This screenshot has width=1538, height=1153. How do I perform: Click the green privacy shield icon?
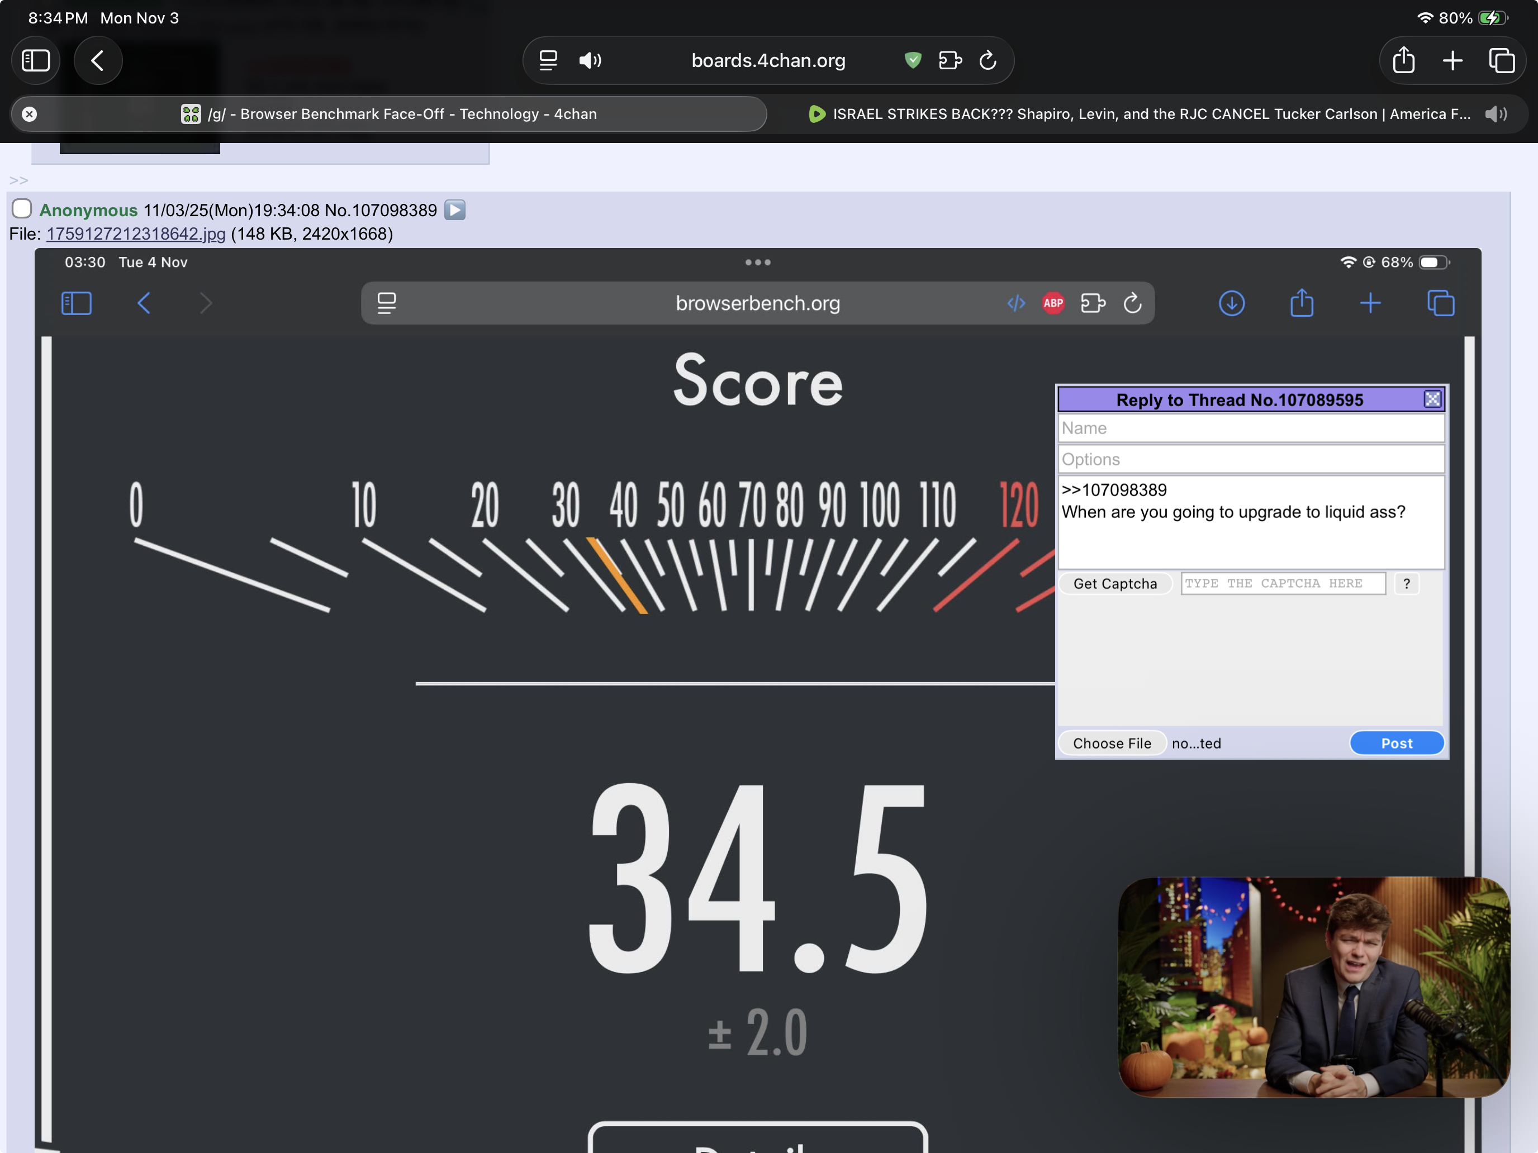pyautogui.click(x=913, y=60)
